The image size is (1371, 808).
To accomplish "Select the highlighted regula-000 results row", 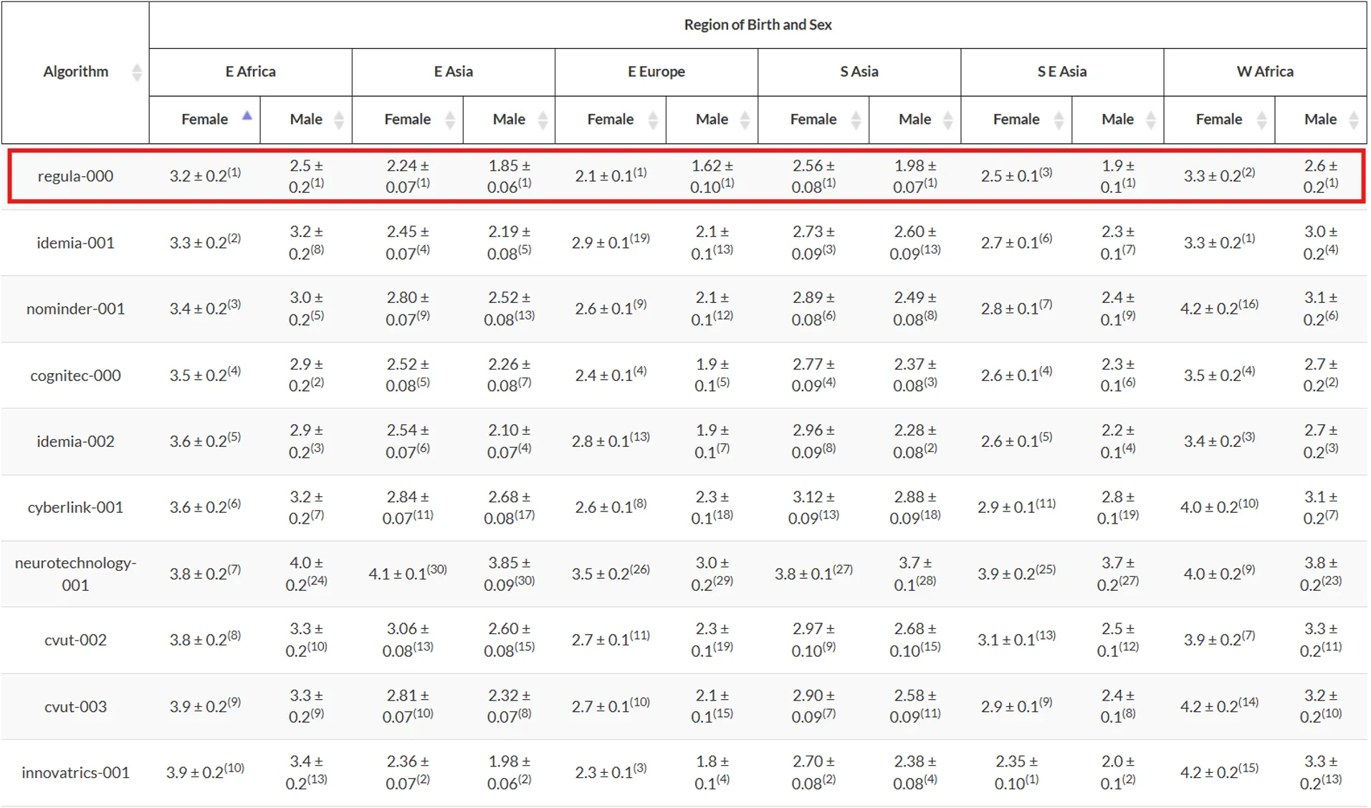I will [x=681, y=175].
